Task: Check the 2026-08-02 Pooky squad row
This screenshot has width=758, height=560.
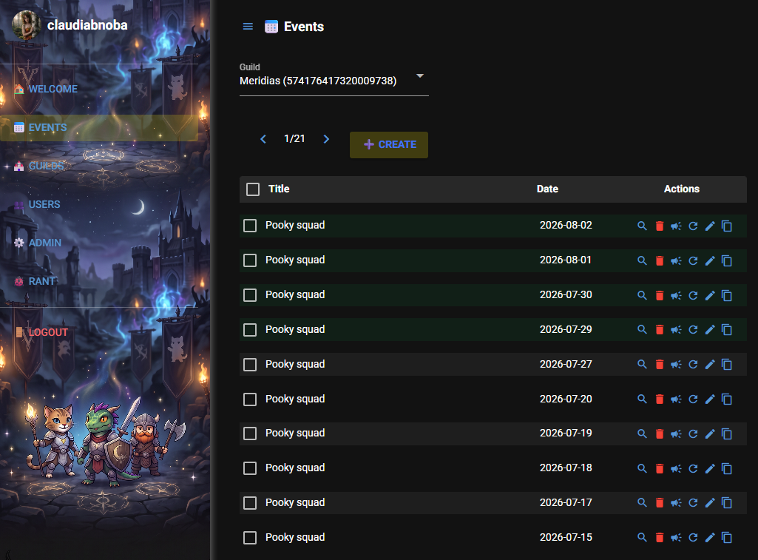Action: click(x=250, y=226)
